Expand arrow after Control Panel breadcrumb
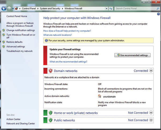Image resolution: width=161 pixels, height=130 pixels. (38, 9)
